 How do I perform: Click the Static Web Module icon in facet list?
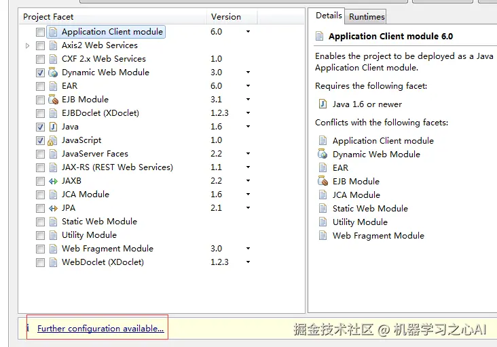tap(53, 222)
